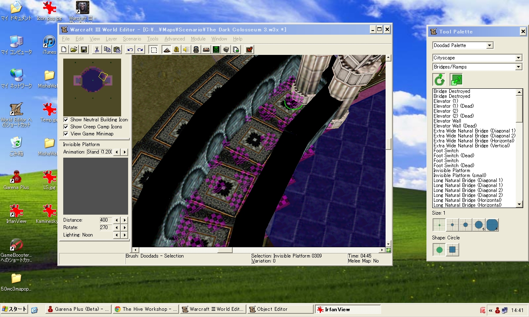Screen dimensions: 529x317
Task: Go to the previous animation with the left arrow
Action: click(x=117, y=152)
